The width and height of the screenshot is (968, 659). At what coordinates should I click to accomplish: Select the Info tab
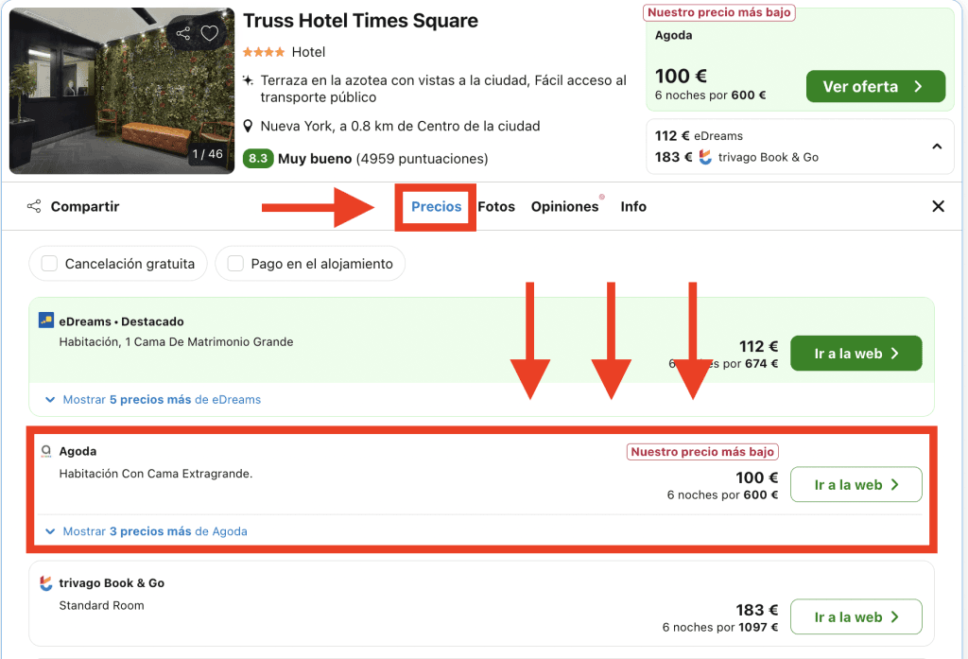tap(633, 206)
